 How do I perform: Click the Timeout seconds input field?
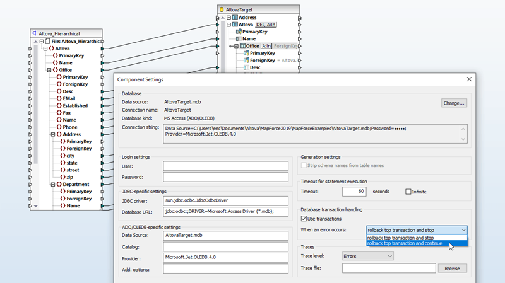[354, 192]
